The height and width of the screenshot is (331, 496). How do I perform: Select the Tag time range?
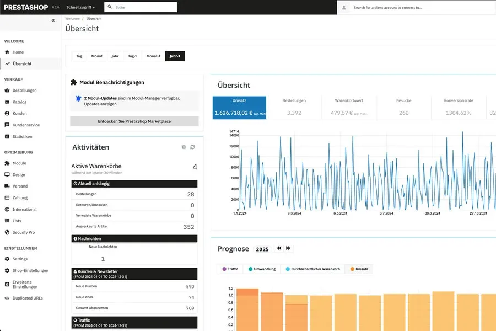79,56
